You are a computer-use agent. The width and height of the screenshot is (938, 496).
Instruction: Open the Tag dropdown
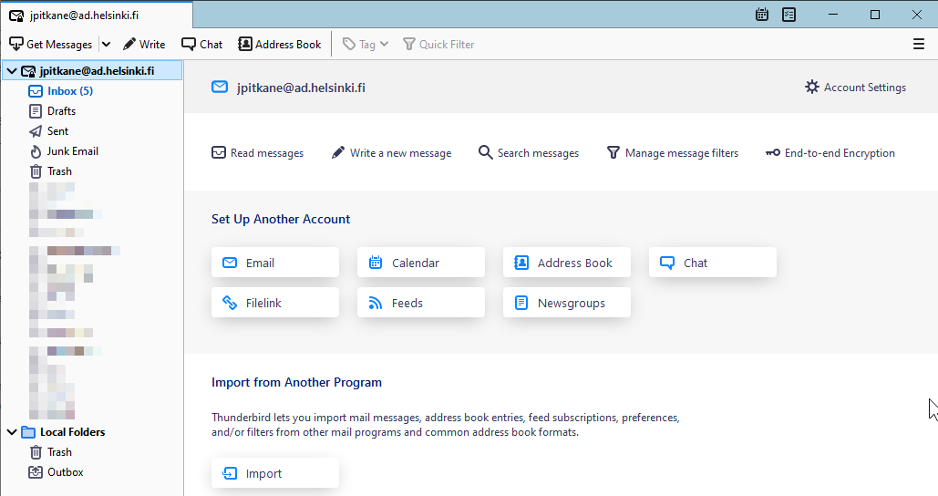[x=366, y=45]
